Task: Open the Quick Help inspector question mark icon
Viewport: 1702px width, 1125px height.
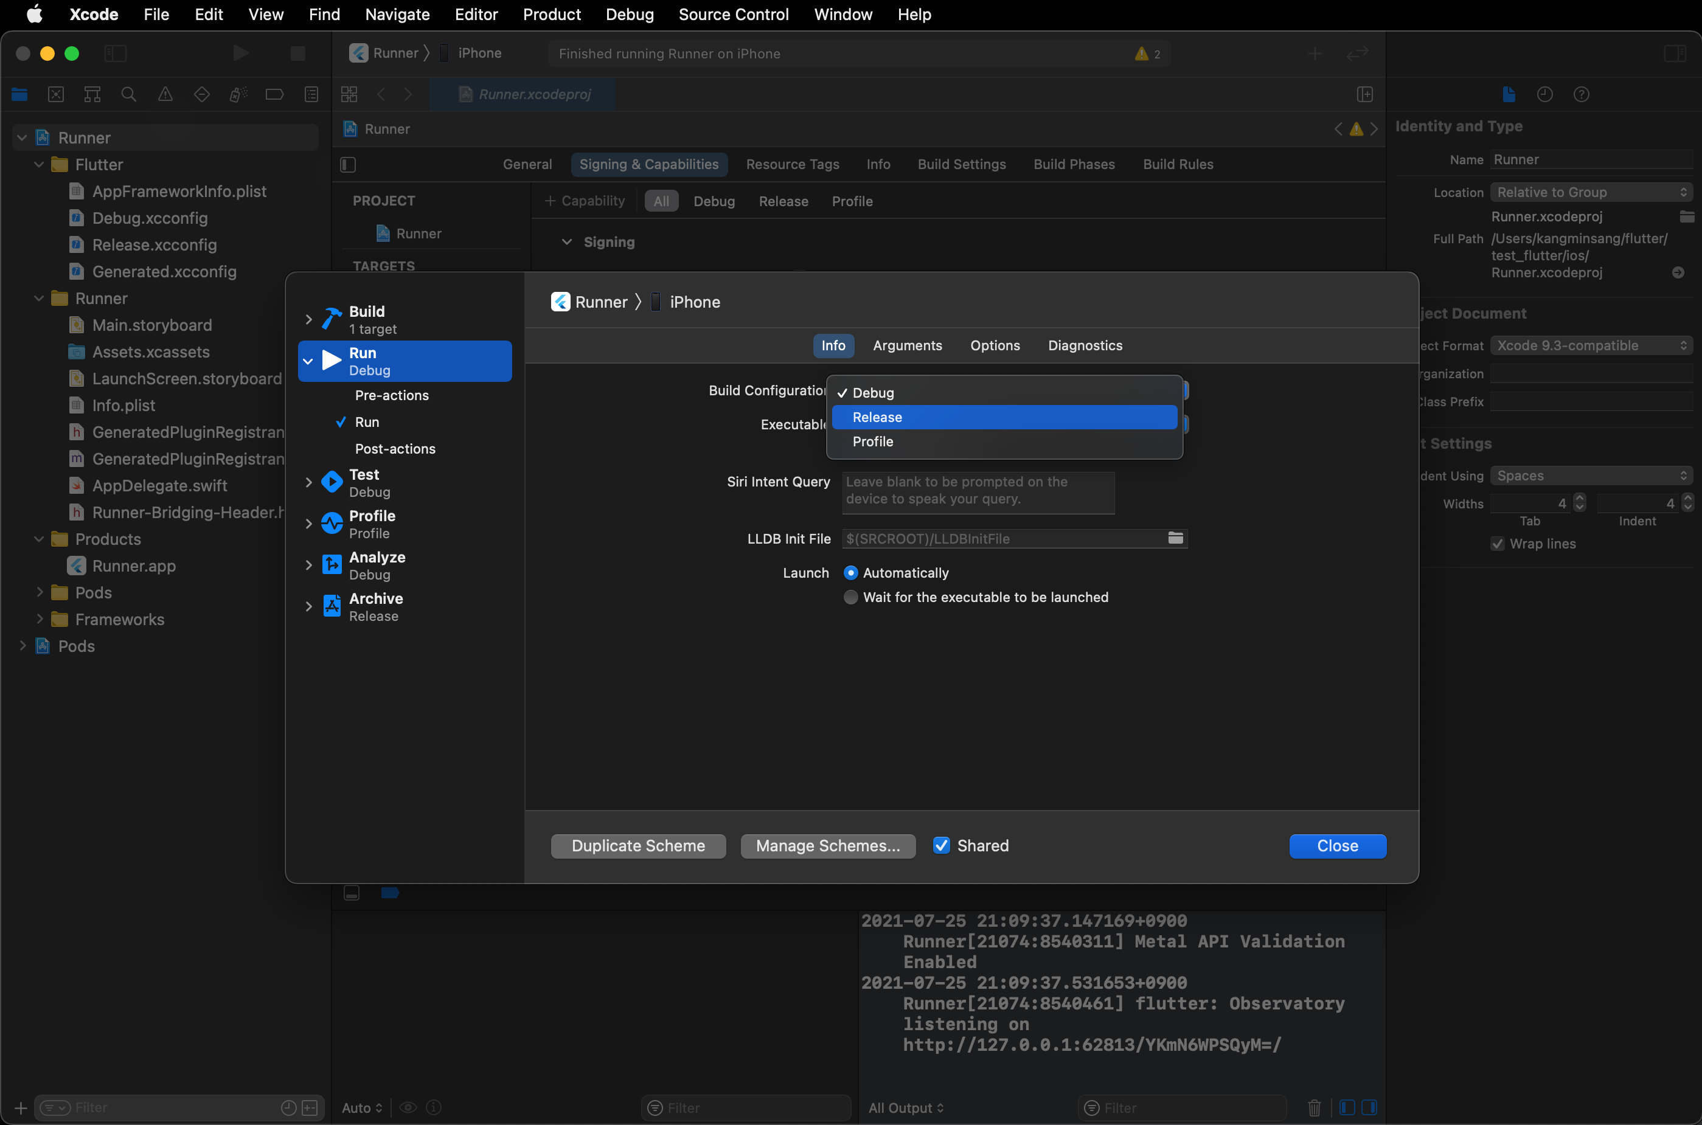Action: coord(1582,94)
